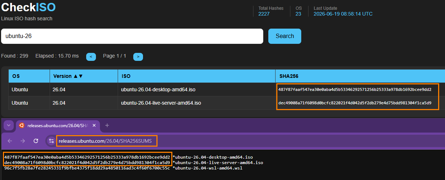This screenshot has height=180, width=445.
Task: Click Total Hashes value 2227
Action: click(x=264, y=14)
